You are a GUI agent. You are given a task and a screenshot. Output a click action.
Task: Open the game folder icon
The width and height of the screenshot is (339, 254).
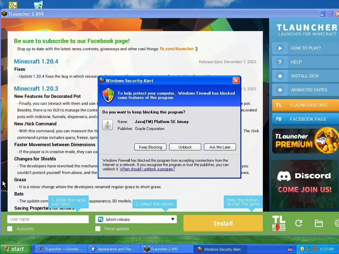[319, 223]
